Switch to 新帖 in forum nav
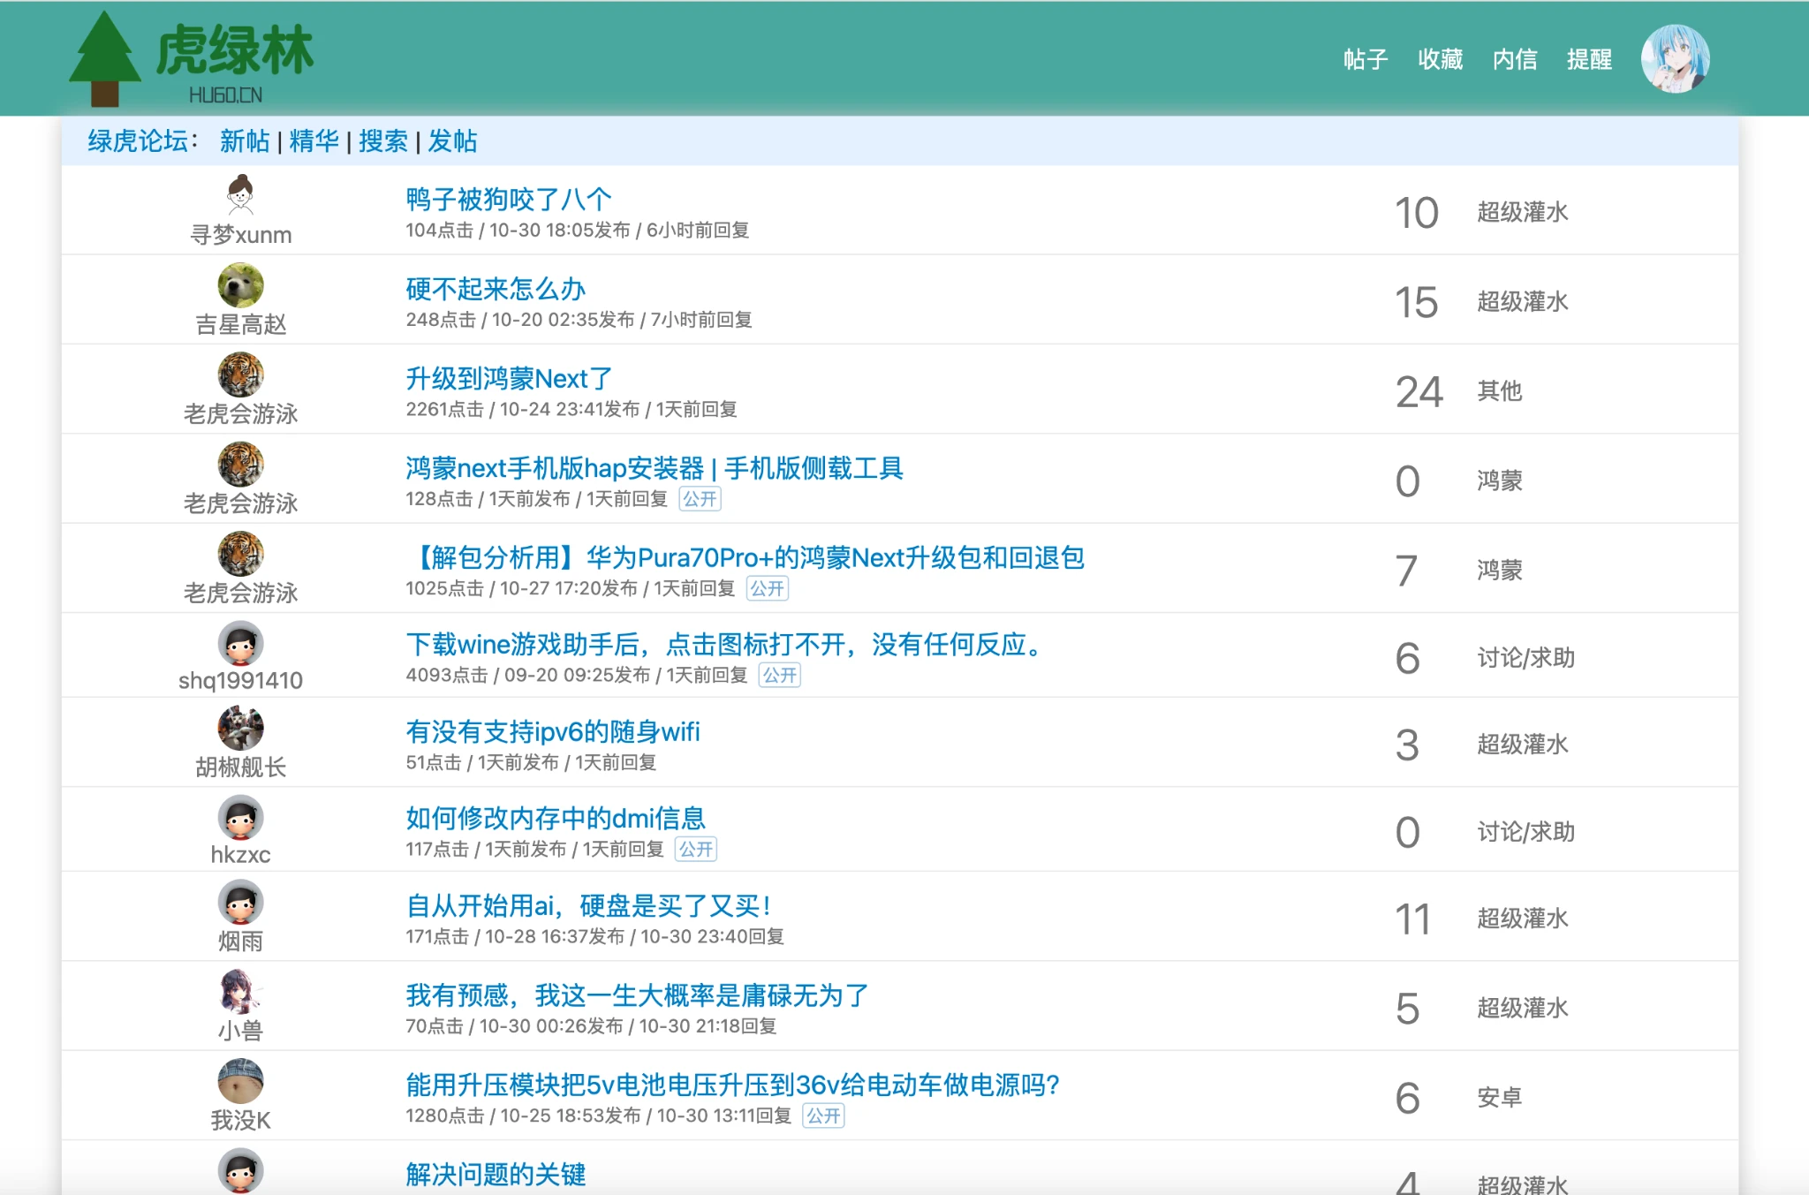Screen dimensions: 1809x1195 [245, 141]
